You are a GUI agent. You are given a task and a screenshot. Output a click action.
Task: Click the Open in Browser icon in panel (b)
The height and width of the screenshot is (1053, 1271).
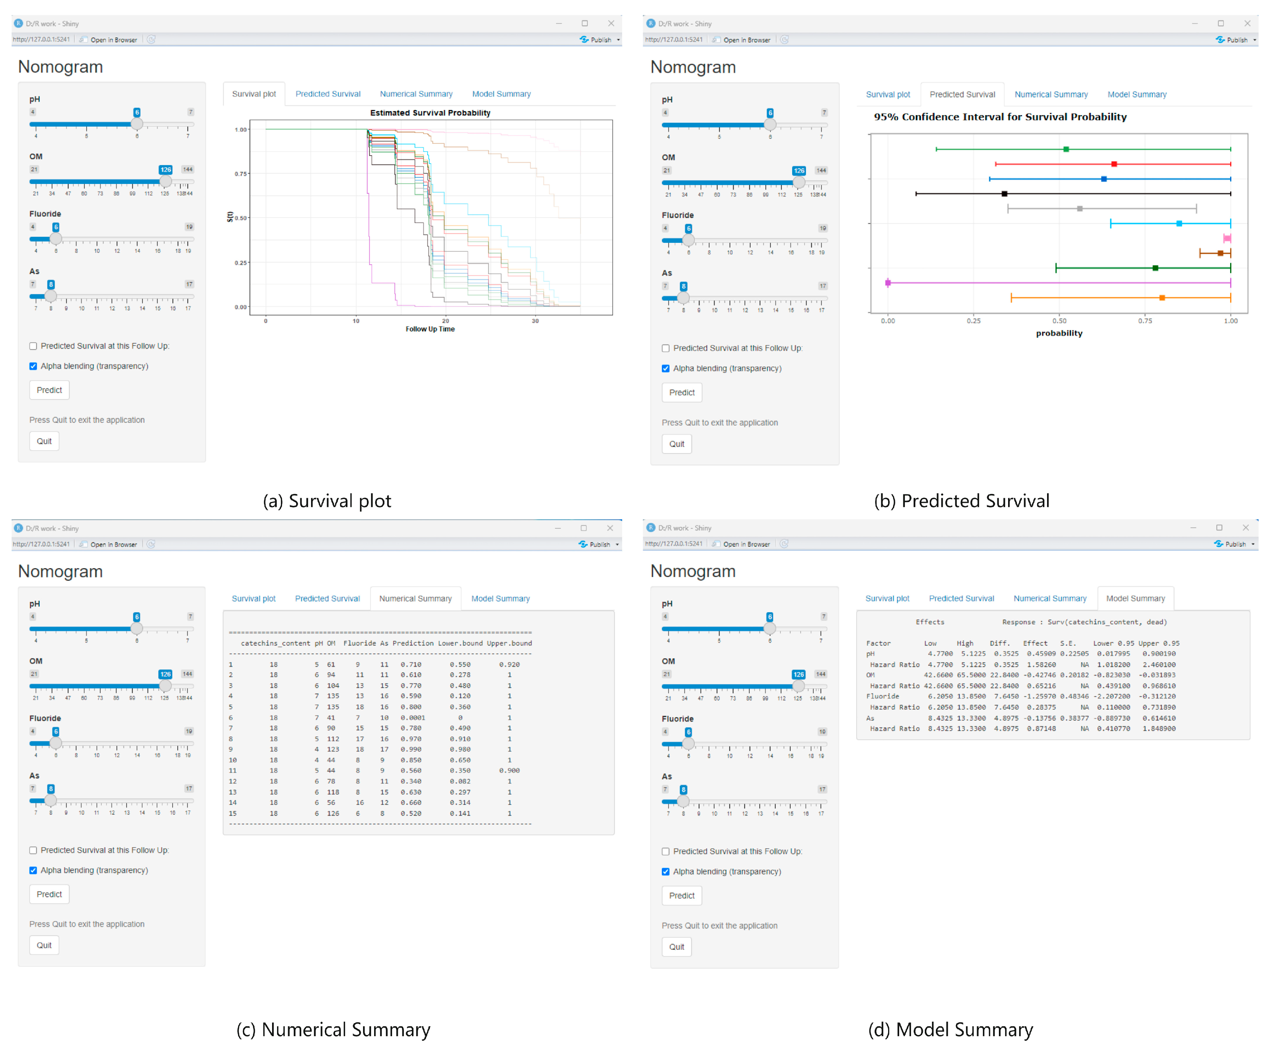point(717,40)
